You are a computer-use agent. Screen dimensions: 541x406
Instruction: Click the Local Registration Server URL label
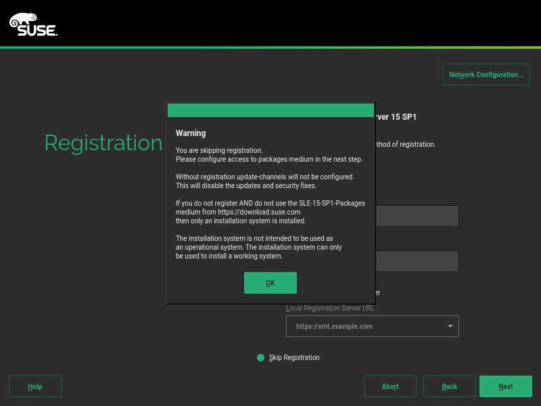[x=330, y=308]
